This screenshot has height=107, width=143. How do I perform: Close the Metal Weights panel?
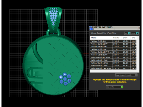(x=138, y=28)
